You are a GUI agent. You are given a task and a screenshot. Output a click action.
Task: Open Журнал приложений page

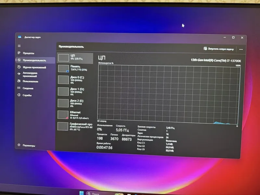click(34, 67)
